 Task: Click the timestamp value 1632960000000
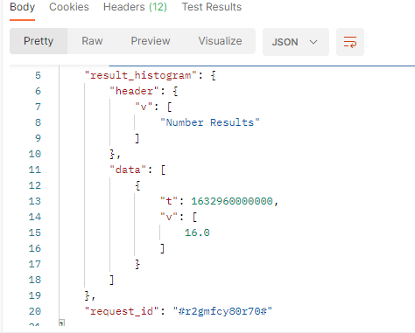tap(232, 201)
